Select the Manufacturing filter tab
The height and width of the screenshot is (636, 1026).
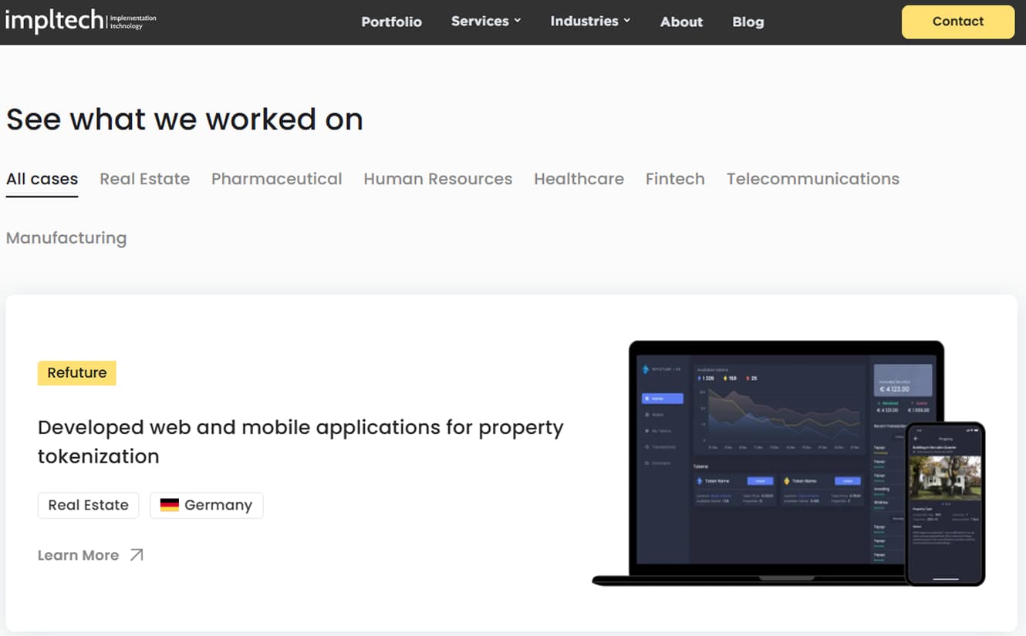[66, 237]
